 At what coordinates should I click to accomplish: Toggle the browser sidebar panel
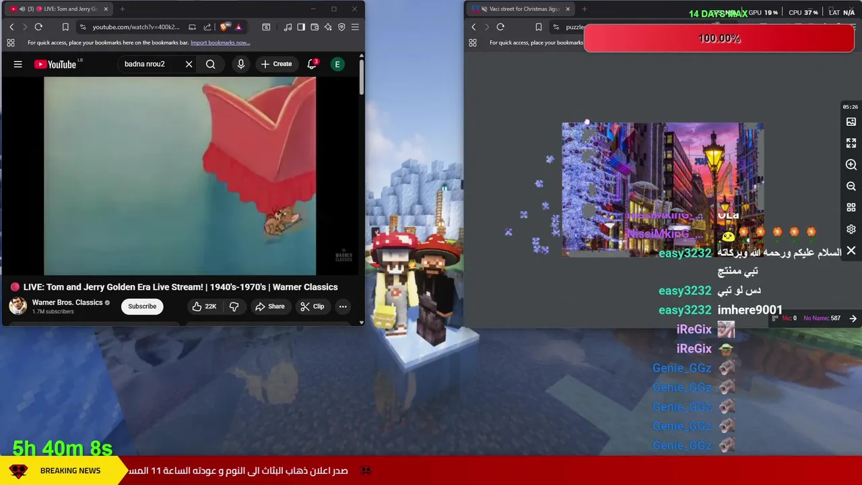(x=301, y=27)
